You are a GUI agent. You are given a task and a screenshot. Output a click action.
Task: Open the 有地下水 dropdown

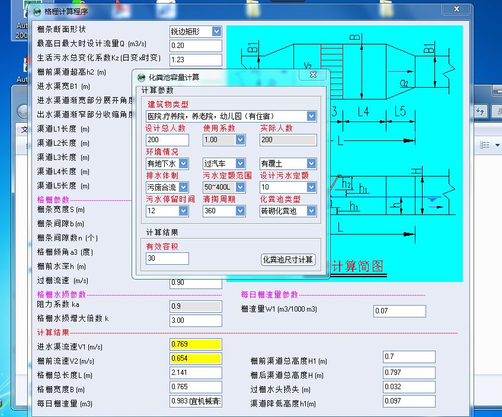click(x=183, y=163)
